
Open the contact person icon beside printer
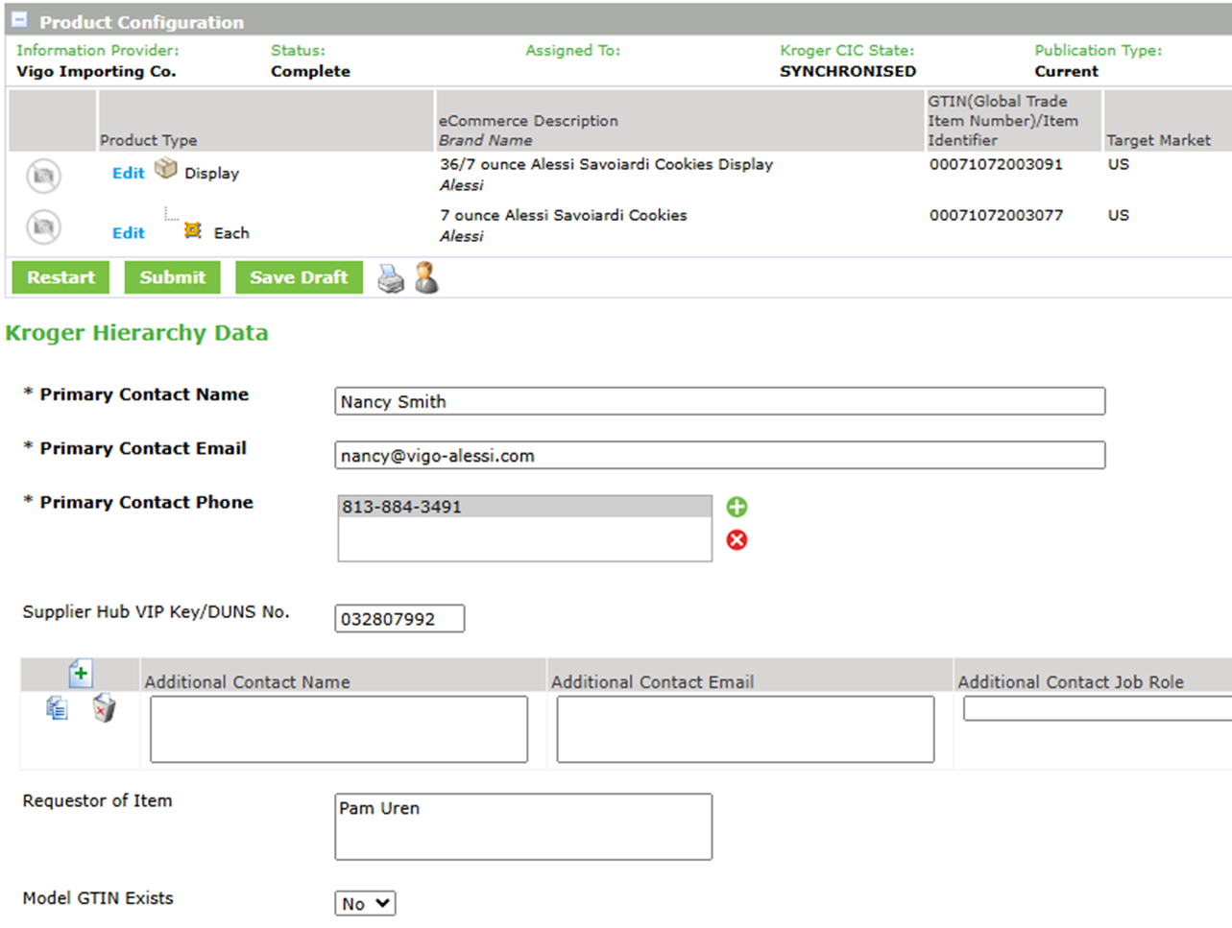click(x=425, y=277)
